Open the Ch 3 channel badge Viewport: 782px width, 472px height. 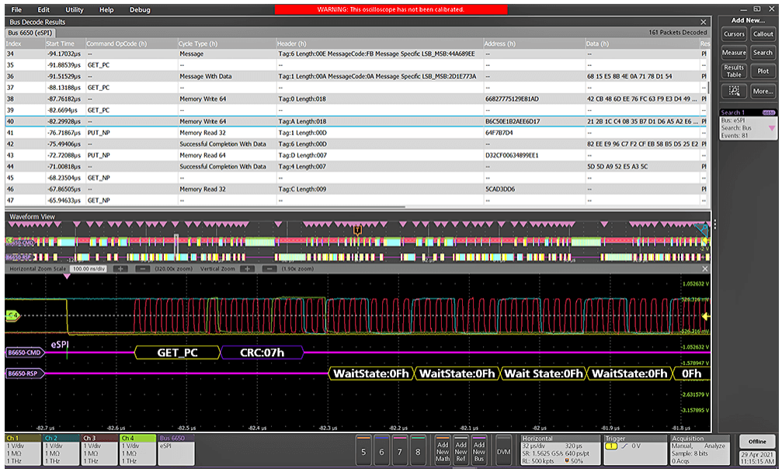click(99, 449)
